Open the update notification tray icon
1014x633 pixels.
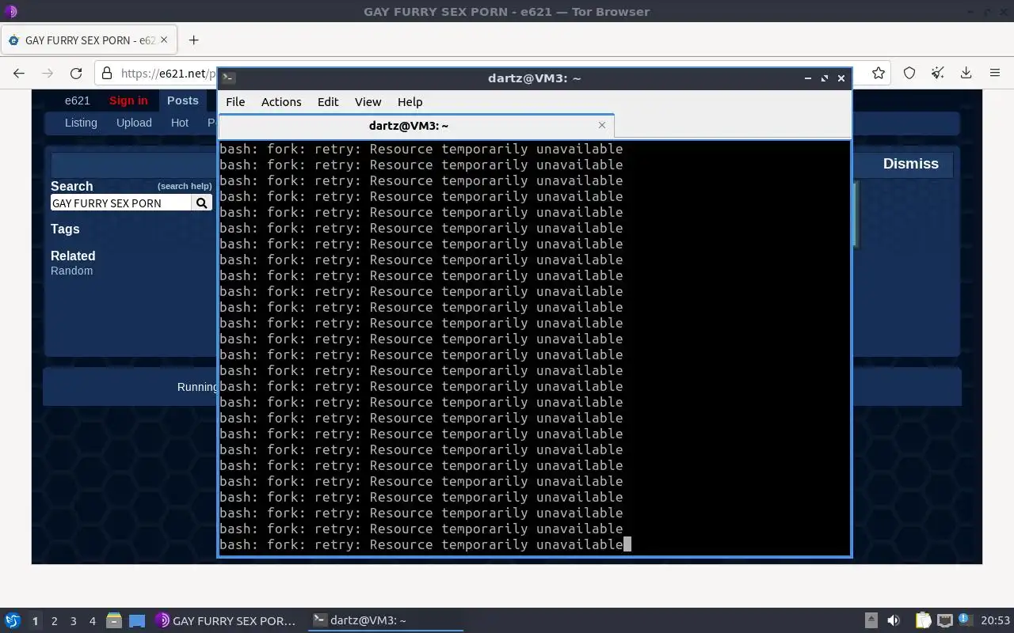coord(966,620)
